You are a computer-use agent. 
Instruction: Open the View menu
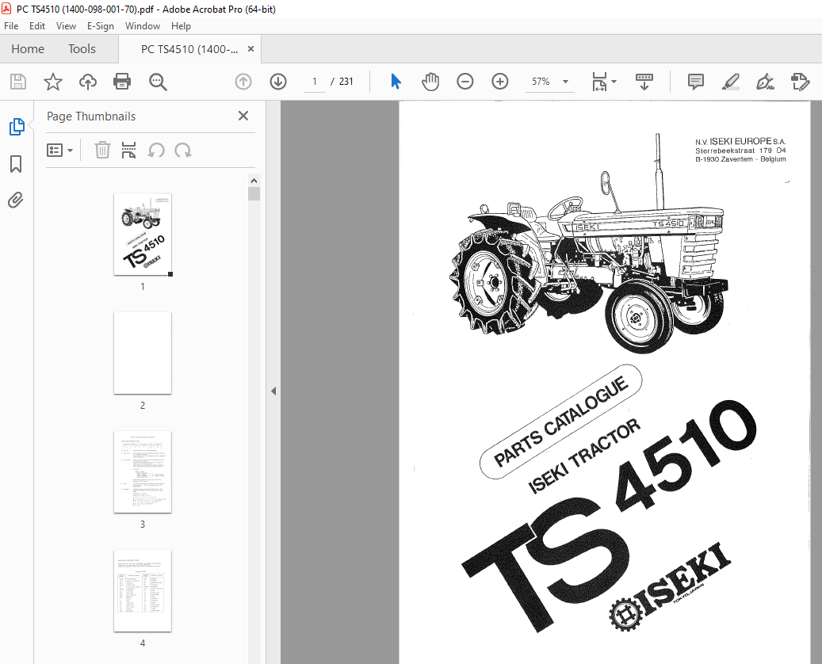coord(66,26)
